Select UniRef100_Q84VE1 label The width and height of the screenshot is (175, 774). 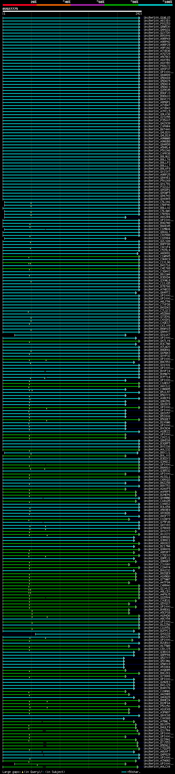[x=157, y=178]
